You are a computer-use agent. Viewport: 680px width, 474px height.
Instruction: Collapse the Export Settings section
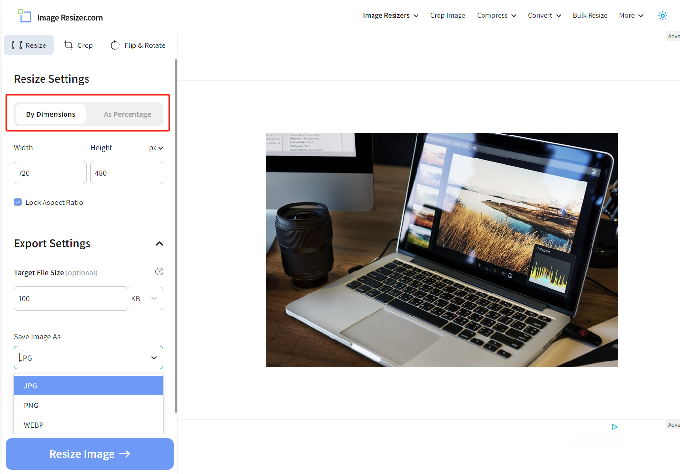point(159,243)
